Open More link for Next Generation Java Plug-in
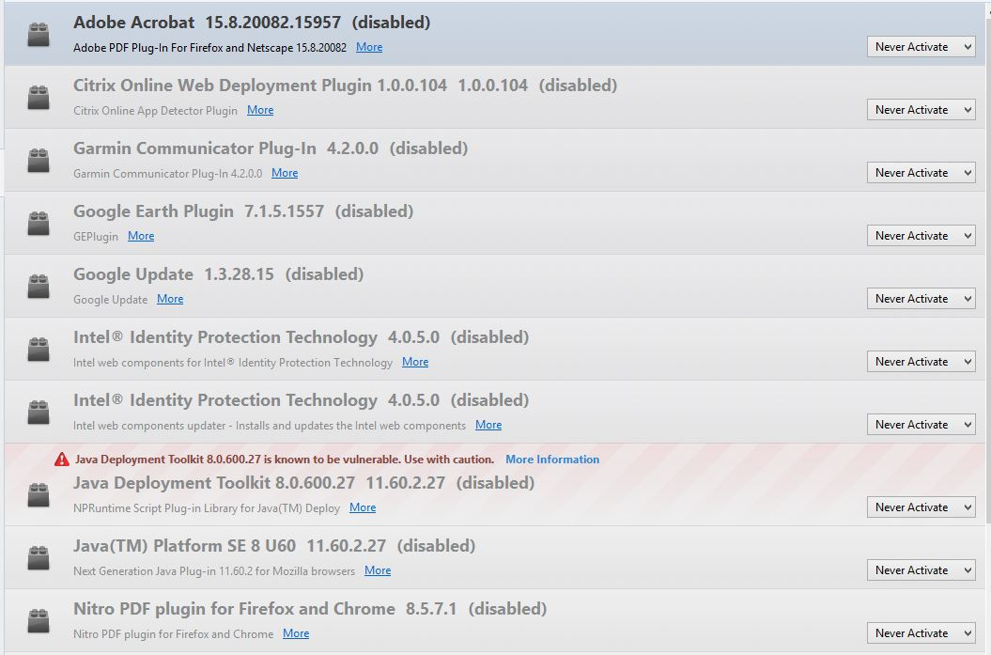The image size is (991, 655). coord(378,570)
